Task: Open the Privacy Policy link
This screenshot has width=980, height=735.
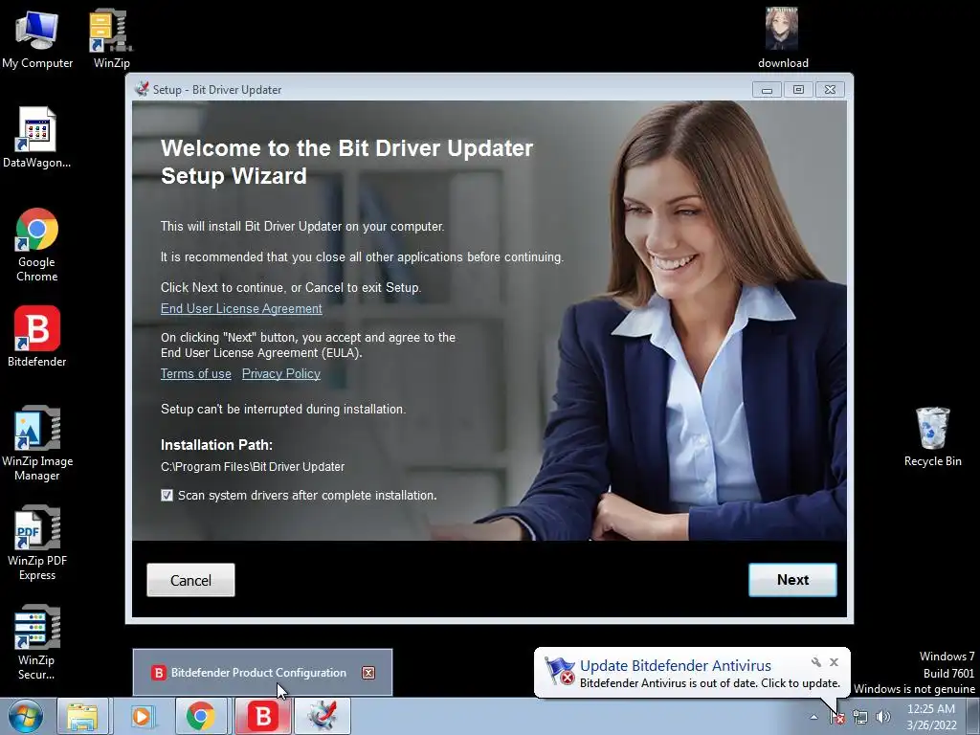Action: coord(281,373)
